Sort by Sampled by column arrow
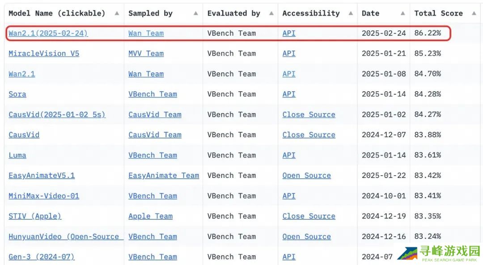 pyautogui.click(x=196, y=13)
